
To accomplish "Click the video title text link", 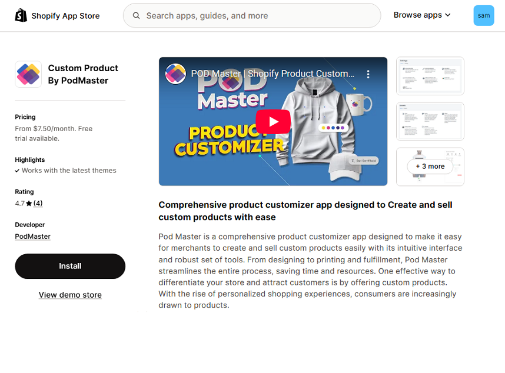I will click(x=273, y=74).
